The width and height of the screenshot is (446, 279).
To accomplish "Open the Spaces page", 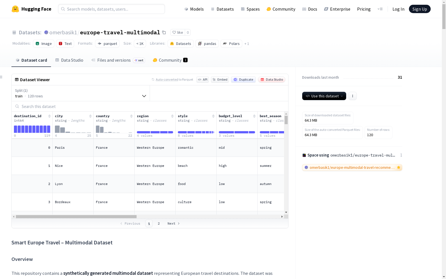I will pos(250,9).
